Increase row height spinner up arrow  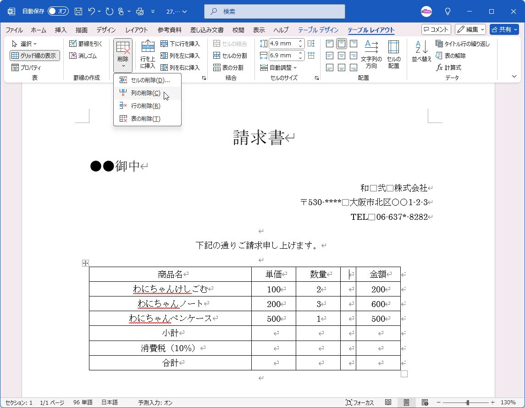click(x=300, y=42)
